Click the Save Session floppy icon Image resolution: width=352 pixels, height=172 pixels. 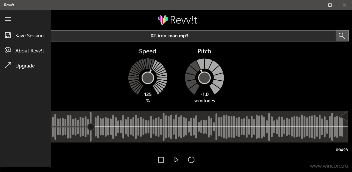8,35
